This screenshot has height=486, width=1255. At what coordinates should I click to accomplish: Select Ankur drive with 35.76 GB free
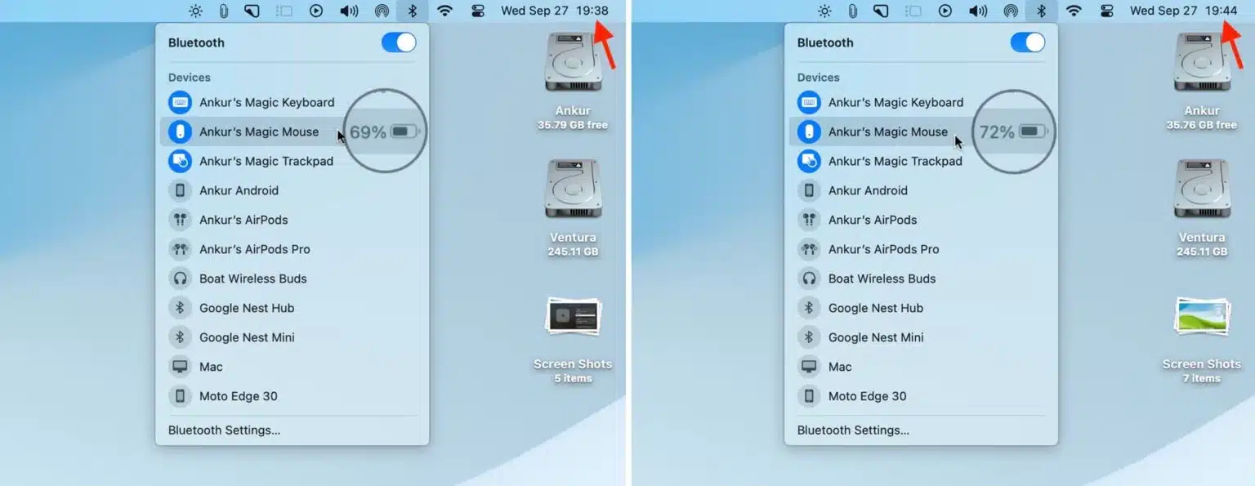(1202, 80)
